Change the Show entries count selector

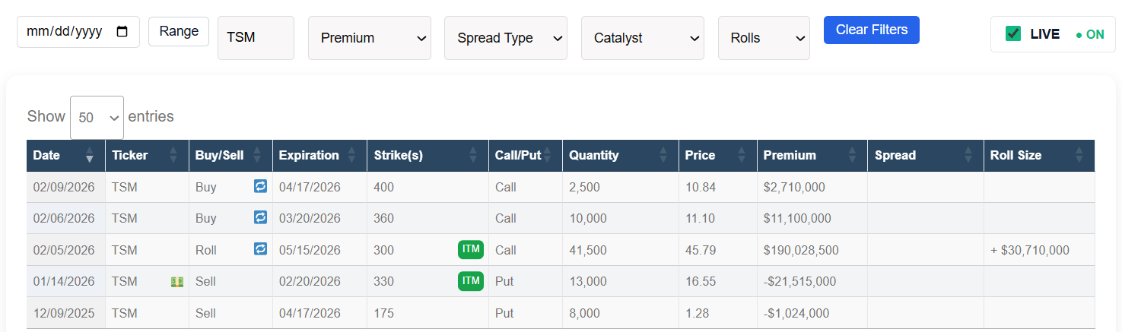point(97,118)
